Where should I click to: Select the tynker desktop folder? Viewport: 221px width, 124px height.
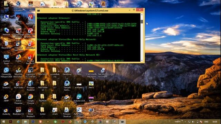(43, 111)
